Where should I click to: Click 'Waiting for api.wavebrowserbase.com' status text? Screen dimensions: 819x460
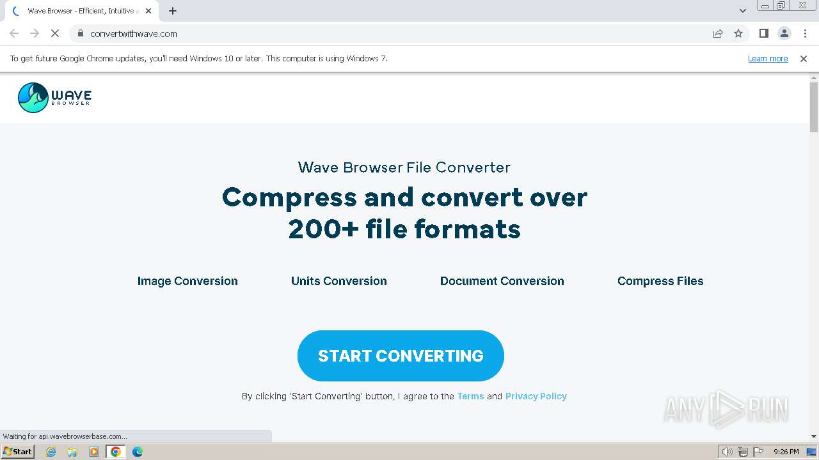click(x=65, y=436)
